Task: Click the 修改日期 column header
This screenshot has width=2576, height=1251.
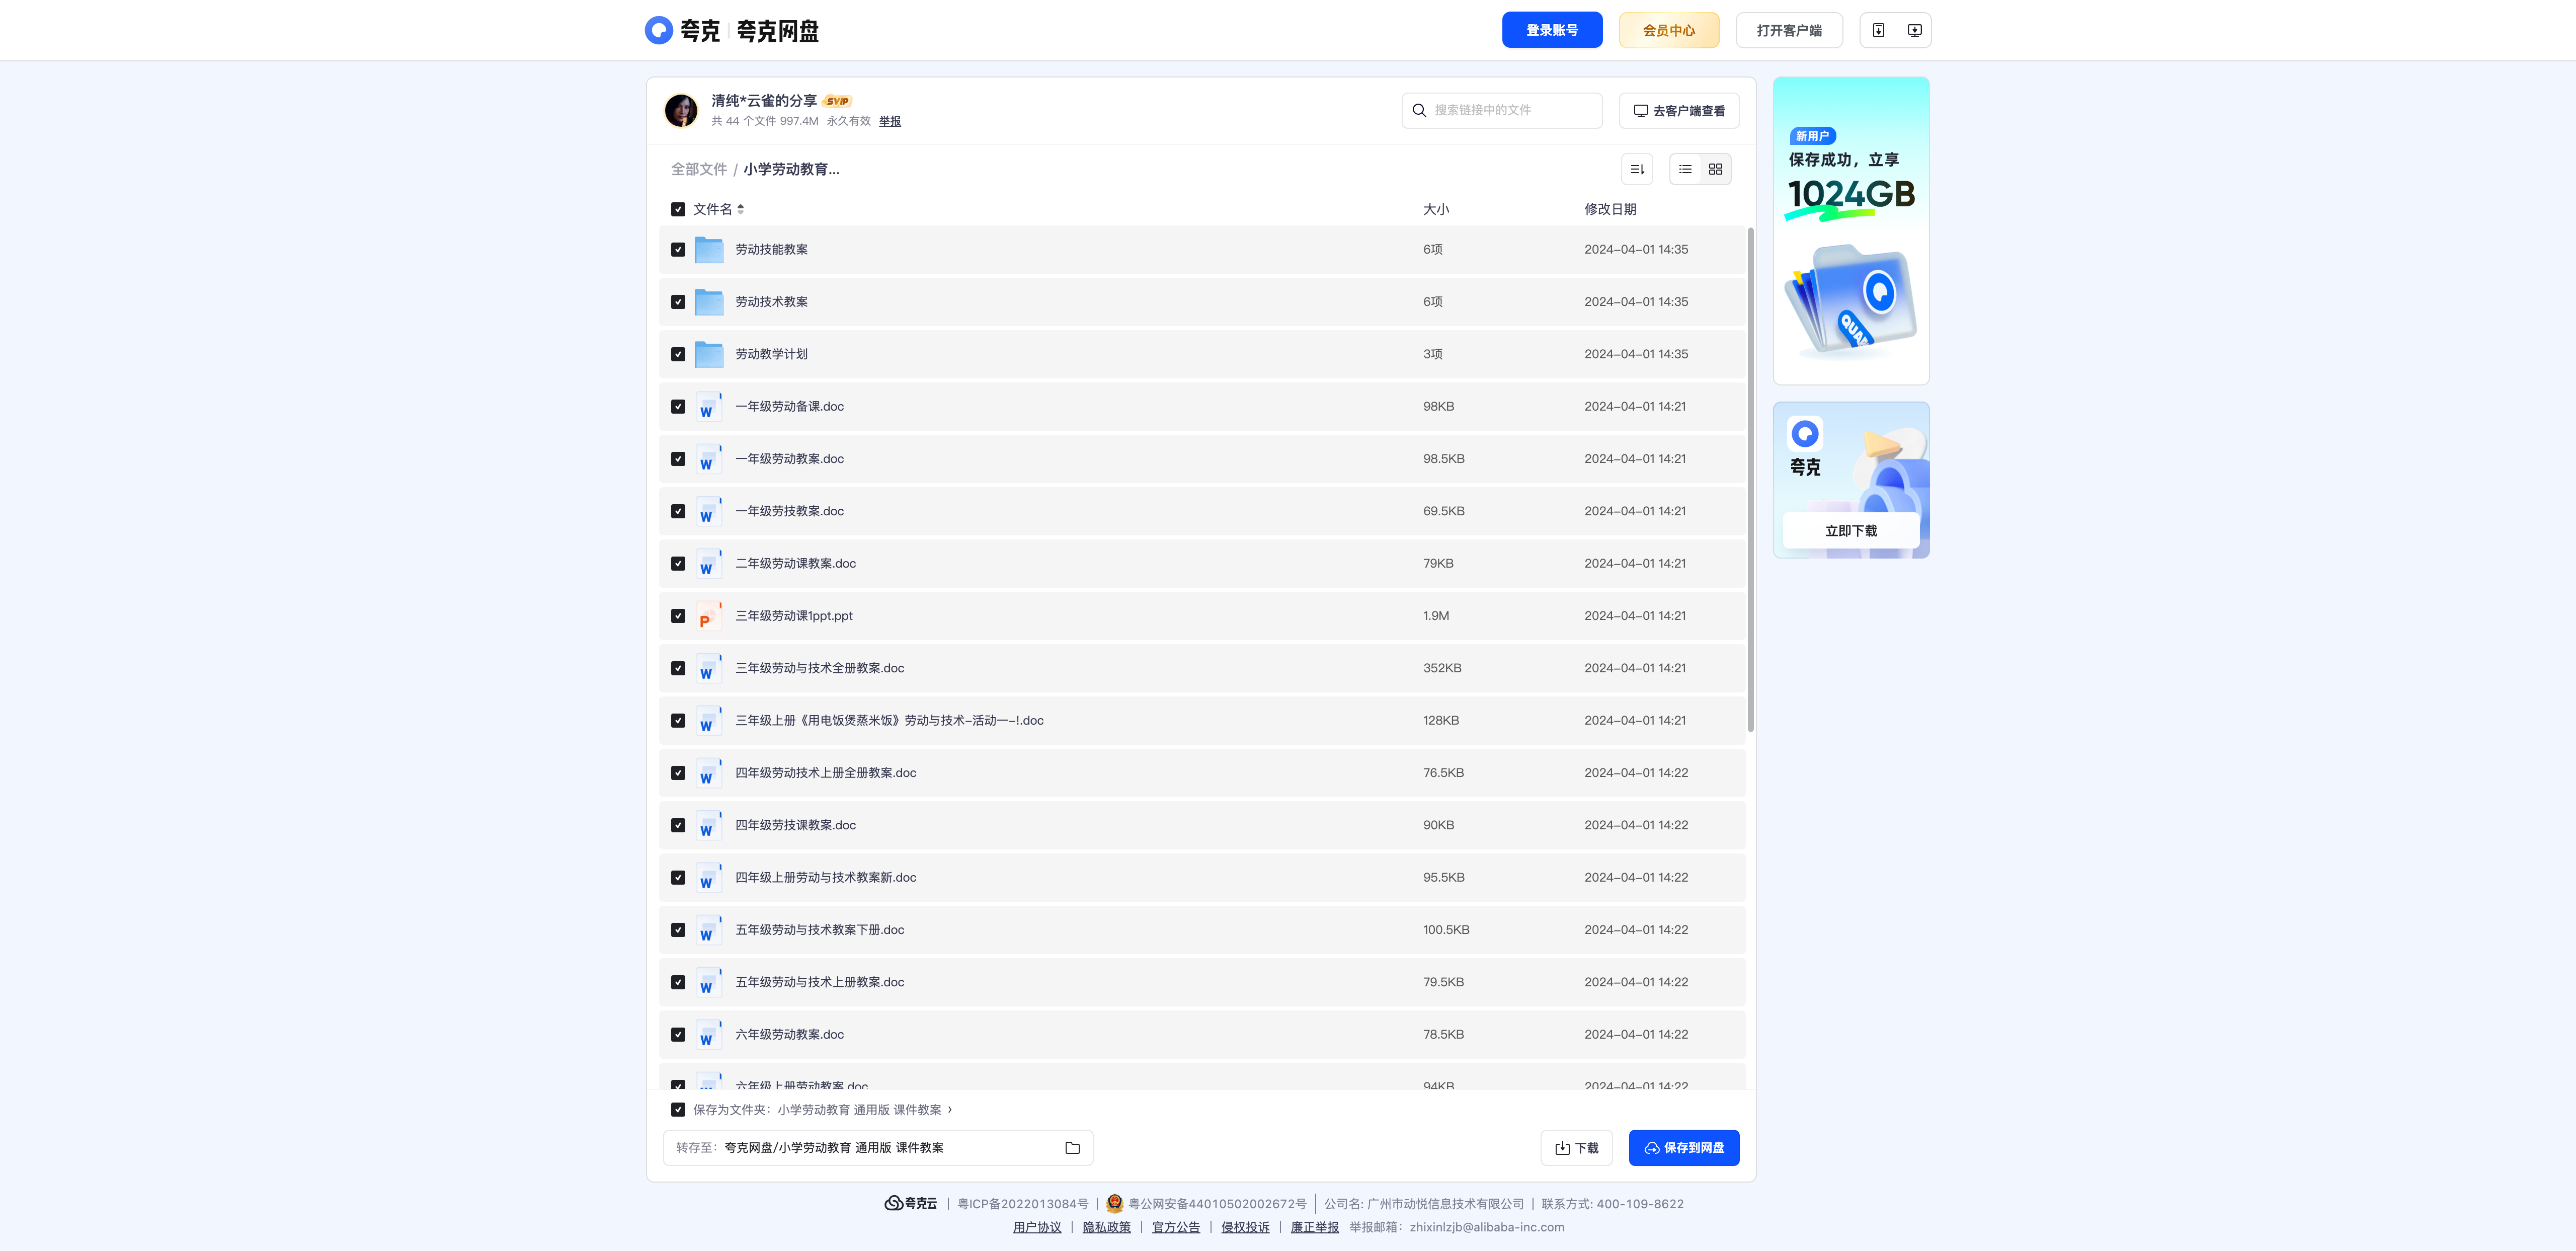Action: (x=1610, y=209)
